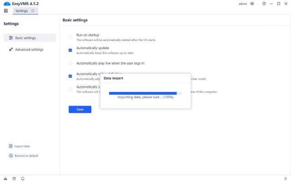Enable the Run on startup checkbox
The width and height of the screenshot is (291, 182).
[70, 37]
